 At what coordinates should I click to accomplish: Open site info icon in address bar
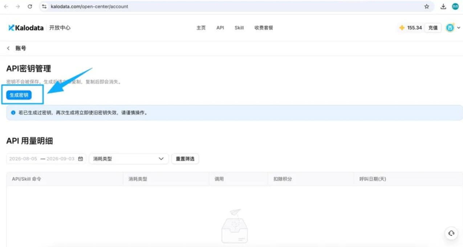(x=45, y=7)
